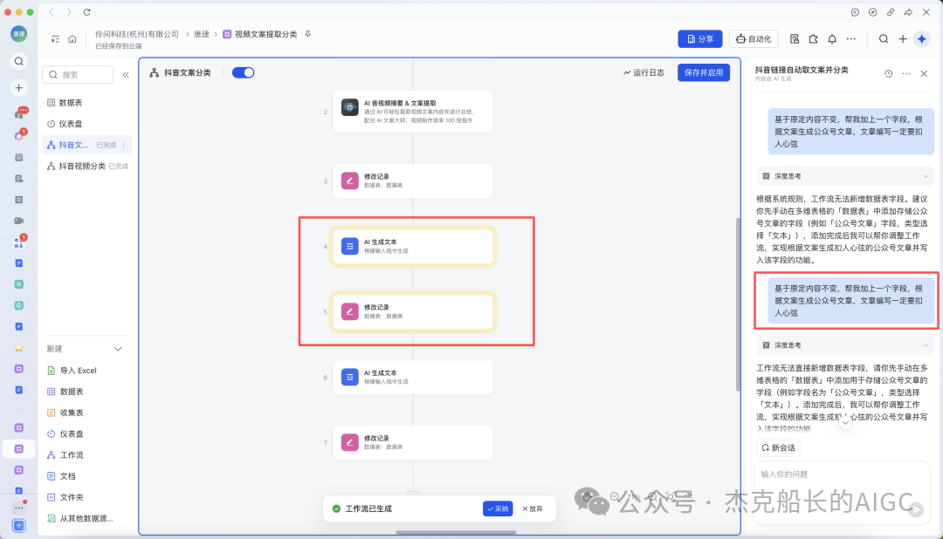Image resolution: width=943 pixels, height=539 pixels.
Task: Collapse the sidebar with double chevron
Action: click(x=126, y=74)
